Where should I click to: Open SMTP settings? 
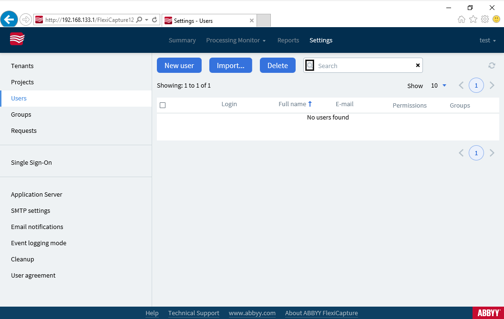tap(31, 210)
